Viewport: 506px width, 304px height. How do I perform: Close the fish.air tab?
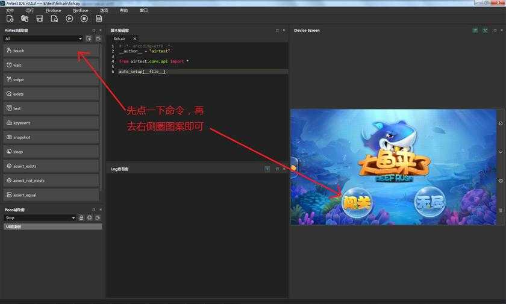pyautogui.click(x=134, y=39)
